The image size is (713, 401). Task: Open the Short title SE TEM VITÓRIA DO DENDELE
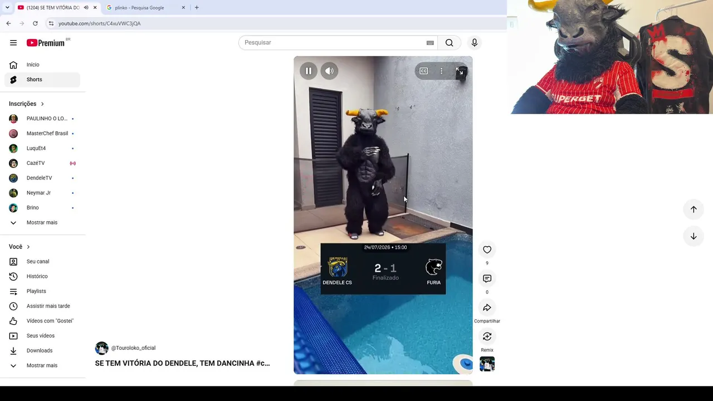(x=182, y=363)
